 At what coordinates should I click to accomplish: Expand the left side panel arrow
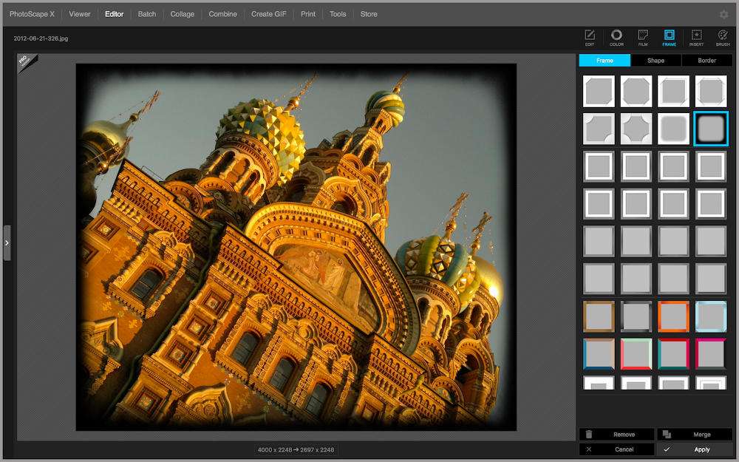tap(7, 242)
